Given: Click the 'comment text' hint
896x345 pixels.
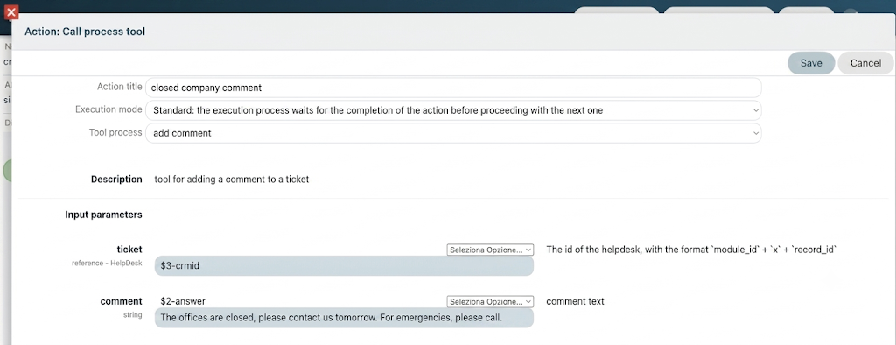Looking at the screenshot, I should [x=575, y=301].
